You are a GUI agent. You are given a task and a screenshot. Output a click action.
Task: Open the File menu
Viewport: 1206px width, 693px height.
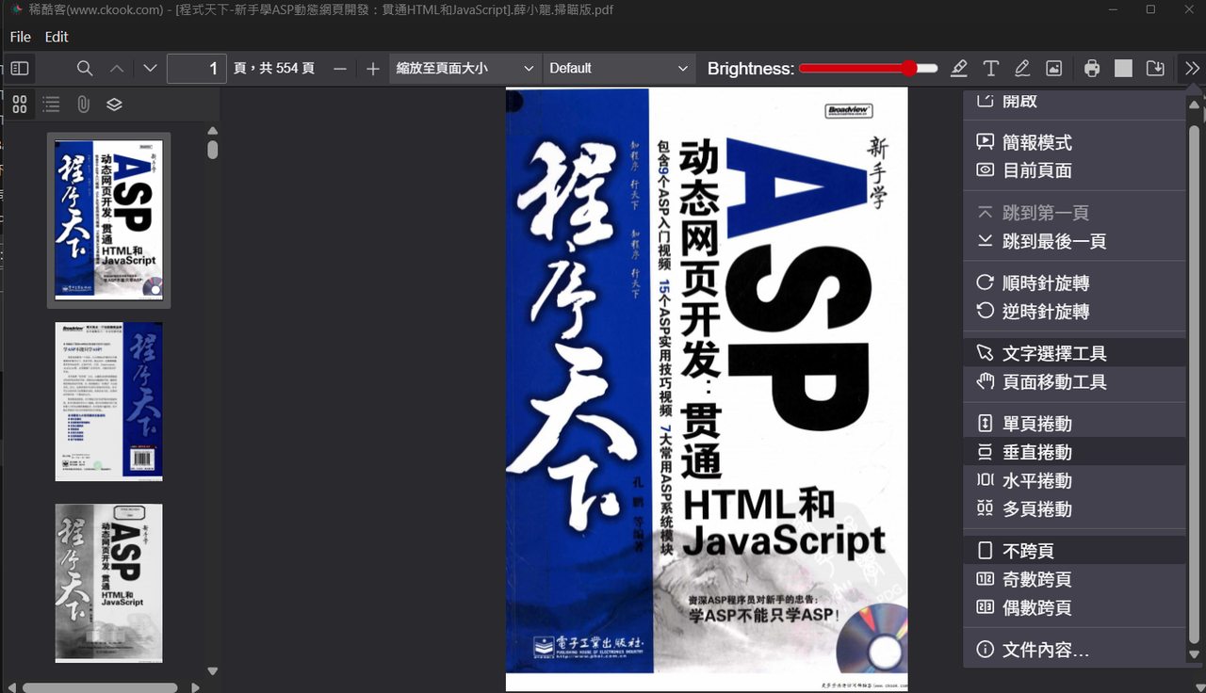click(20, 37)
